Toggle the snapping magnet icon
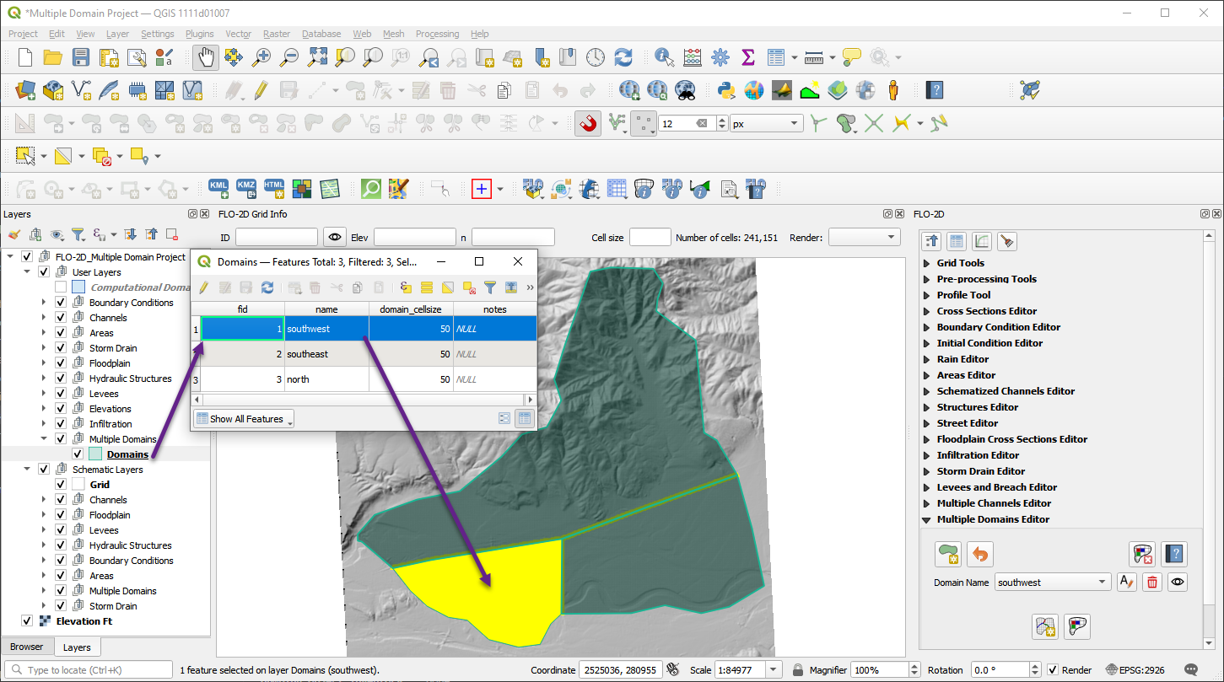Screen dimensions: 1224x682 point(588,124)
